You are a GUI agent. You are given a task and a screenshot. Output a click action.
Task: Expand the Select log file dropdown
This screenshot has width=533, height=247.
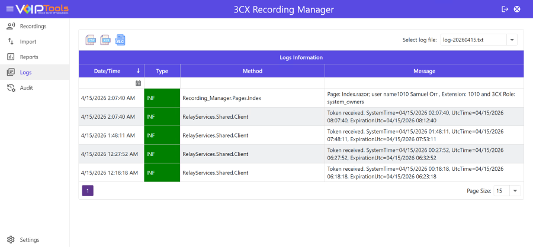(512, 40)
